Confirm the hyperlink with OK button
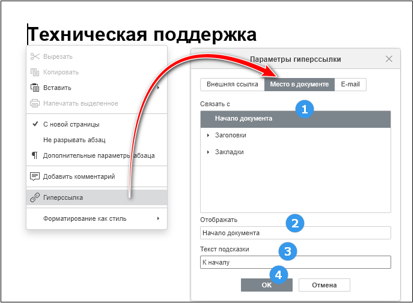The width and height of the screenshot is (414, 303). pos(267,285)
